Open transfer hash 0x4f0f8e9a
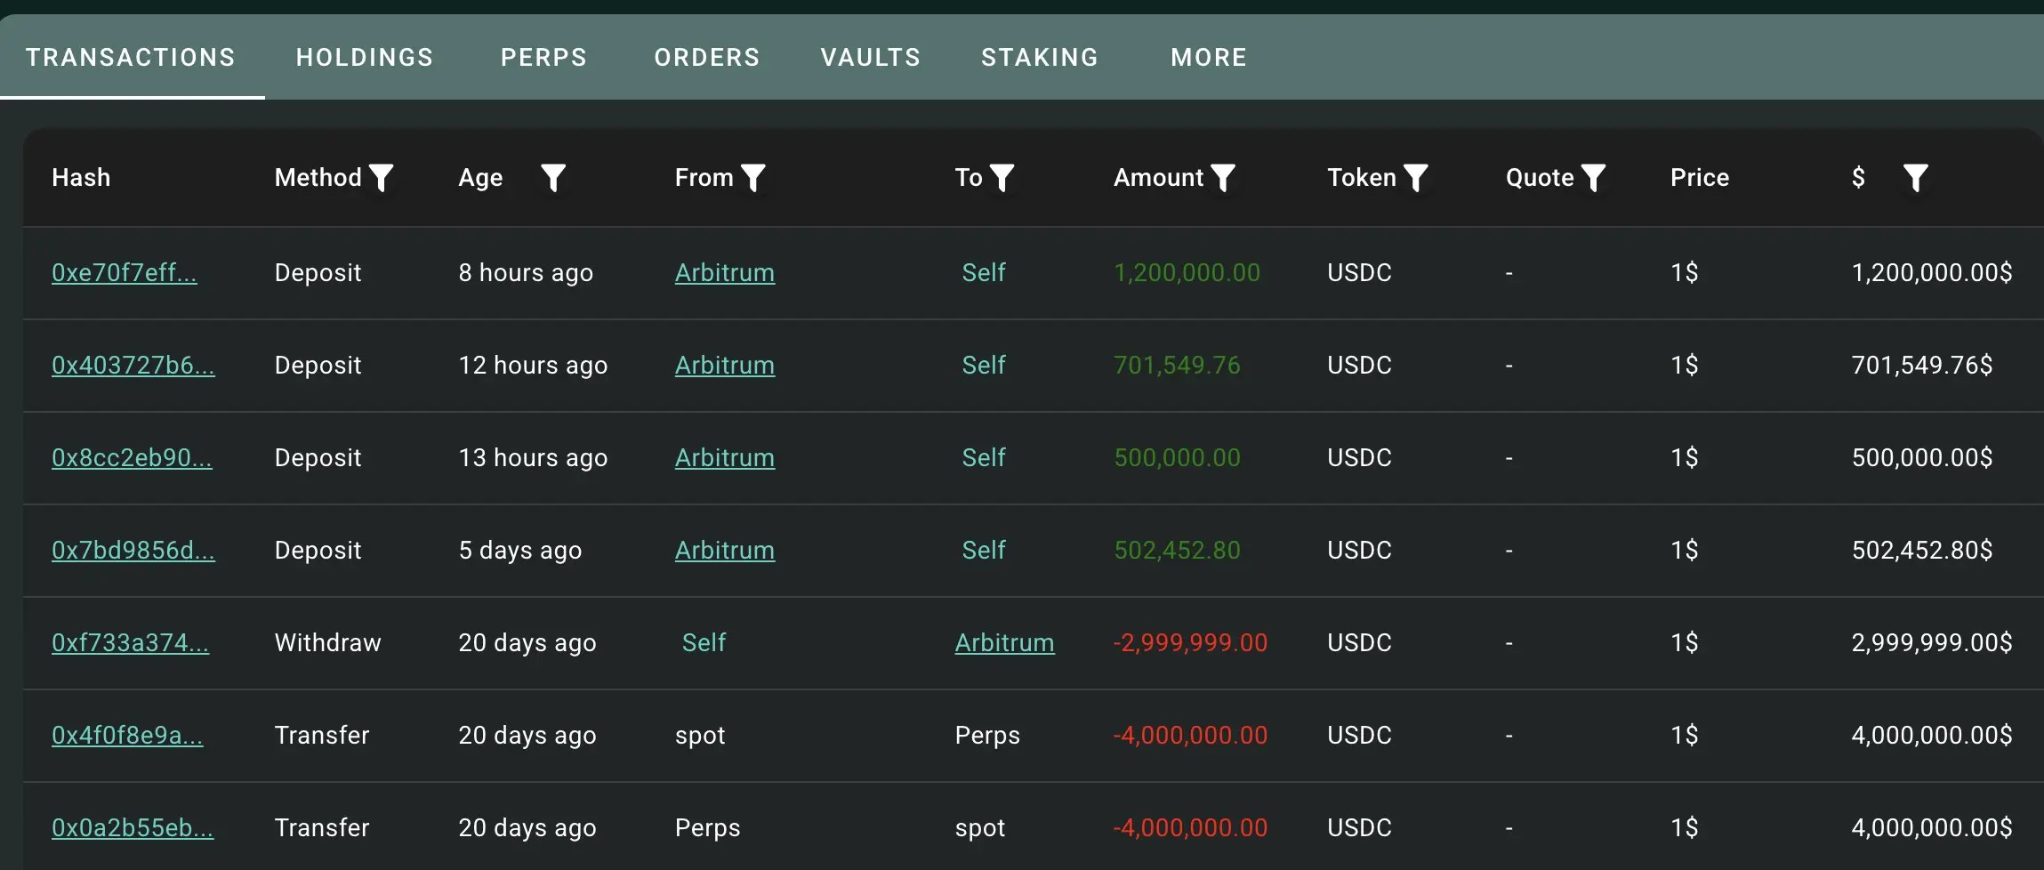Viewport: 2044px width, 870px height. (127, 736)
